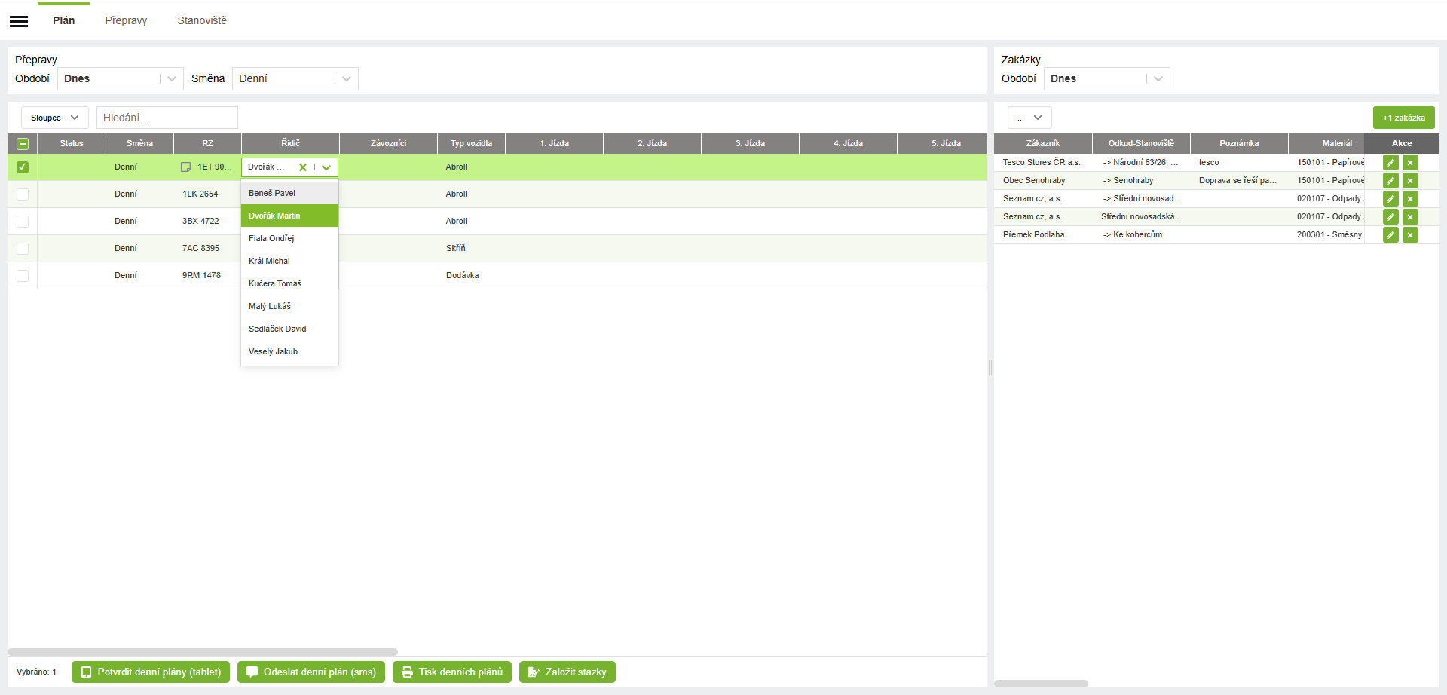Choose driver Beneš Pavel

coord(289,194)
